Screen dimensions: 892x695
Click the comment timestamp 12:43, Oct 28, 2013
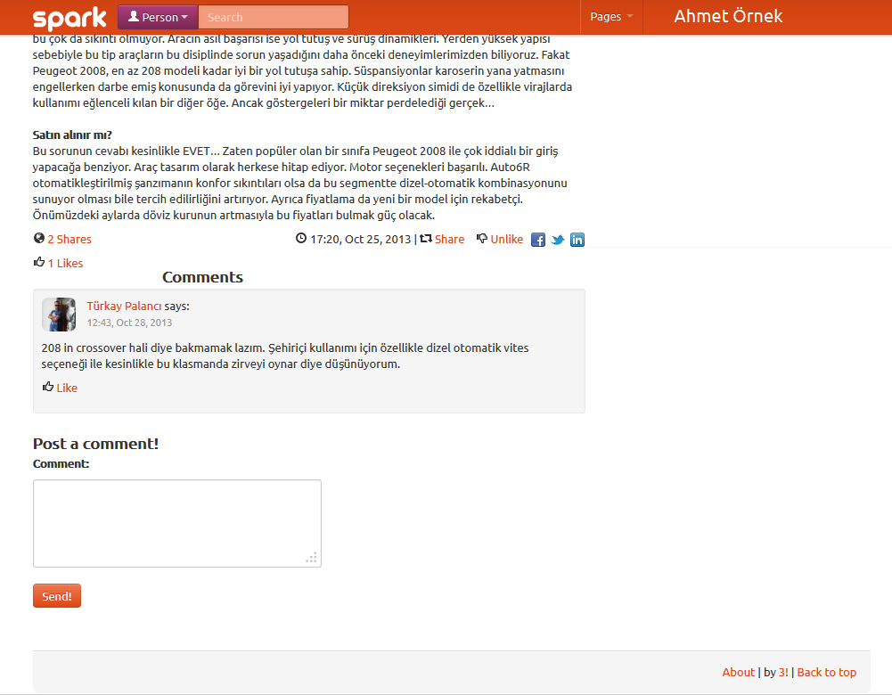coord(129,323)
